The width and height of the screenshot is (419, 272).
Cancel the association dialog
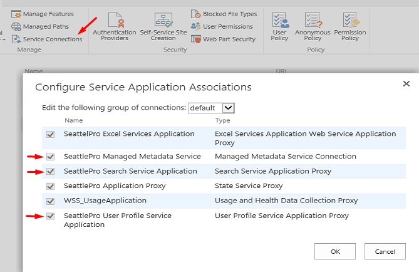click(x=385, y=251)
